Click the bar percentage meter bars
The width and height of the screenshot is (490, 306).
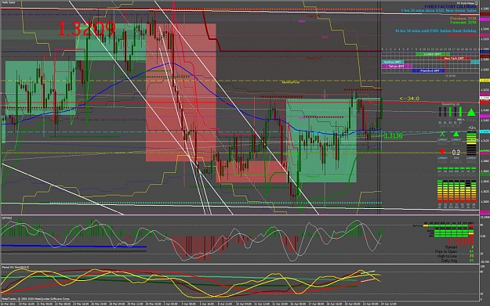pos(450,112)
